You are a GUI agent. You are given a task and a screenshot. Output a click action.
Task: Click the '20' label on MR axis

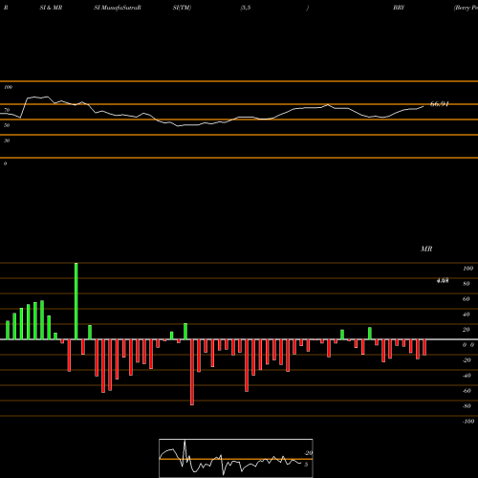[x=467, y=330]
